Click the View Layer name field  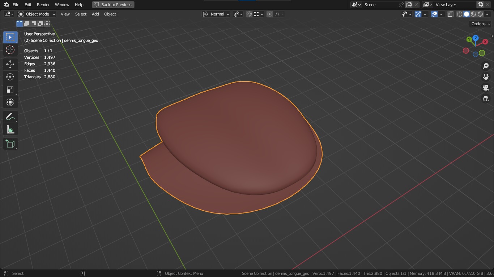click(x=455, y=5)
